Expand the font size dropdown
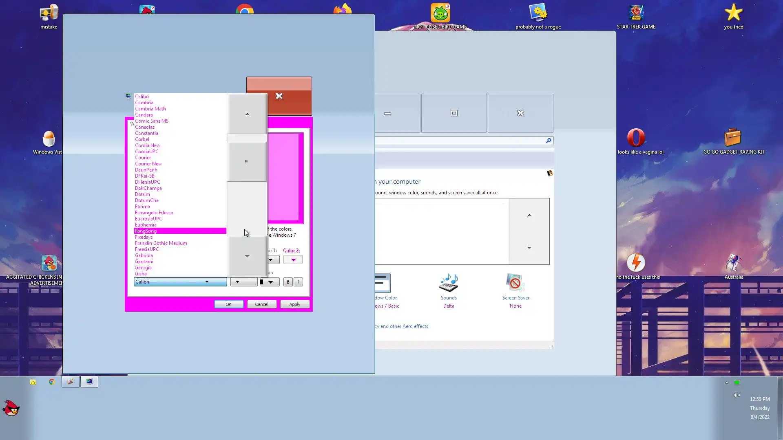The height and width of the screenshot is (440, 783). [x=243, y=282]
